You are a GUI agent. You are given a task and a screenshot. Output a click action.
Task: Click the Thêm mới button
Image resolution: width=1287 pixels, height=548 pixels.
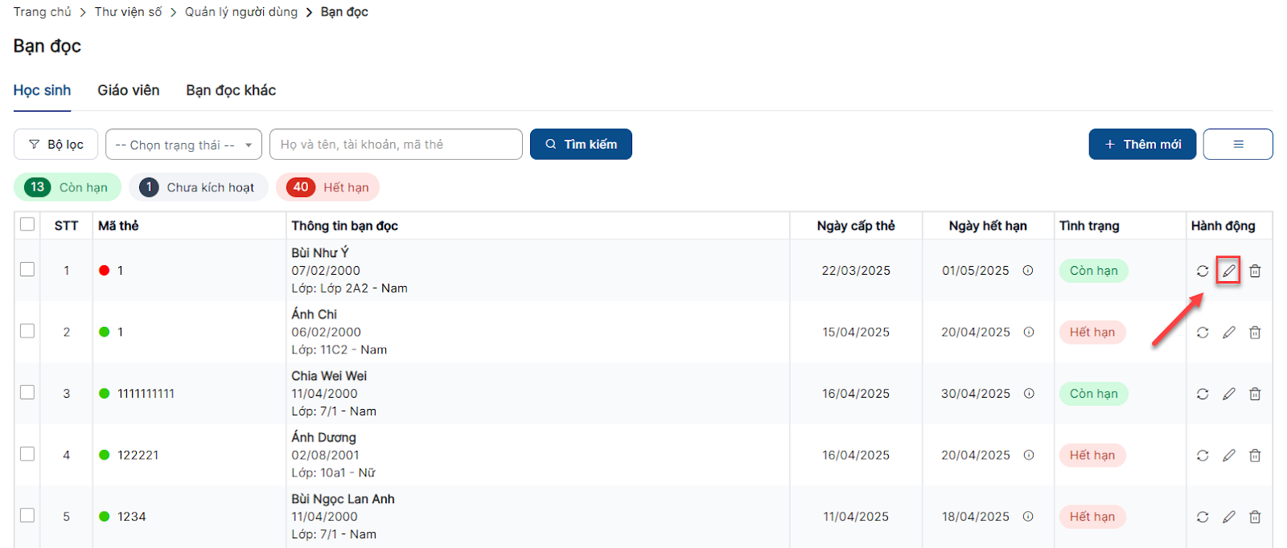click(x=1142, y=145)
